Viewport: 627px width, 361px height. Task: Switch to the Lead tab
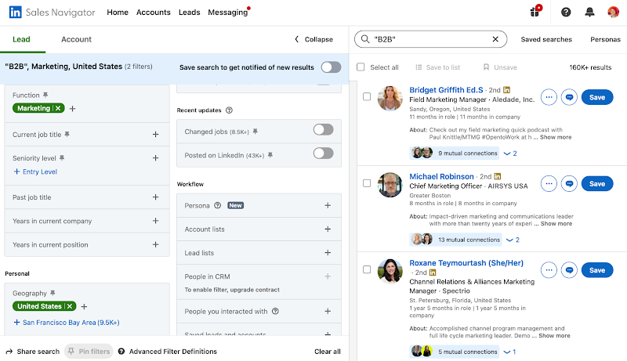click(21, 39)
